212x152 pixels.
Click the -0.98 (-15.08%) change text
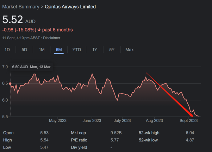coord(19,30)
